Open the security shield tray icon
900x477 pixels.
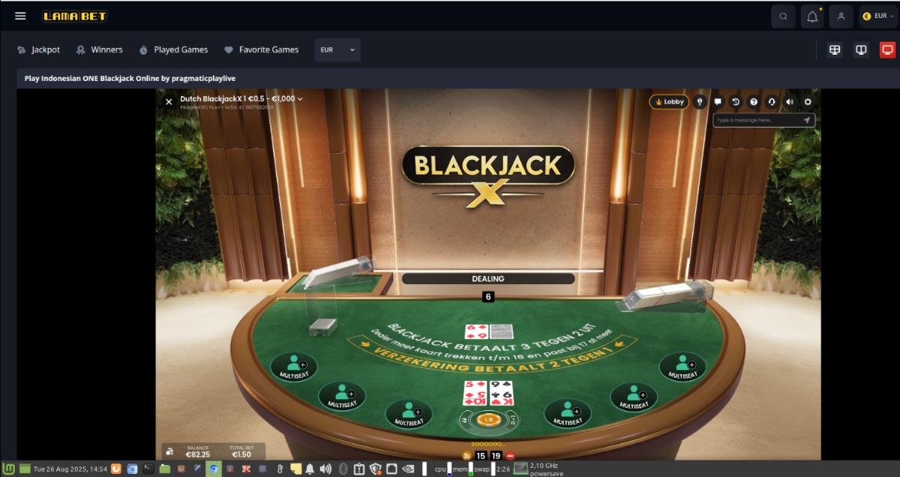[375, 469]
